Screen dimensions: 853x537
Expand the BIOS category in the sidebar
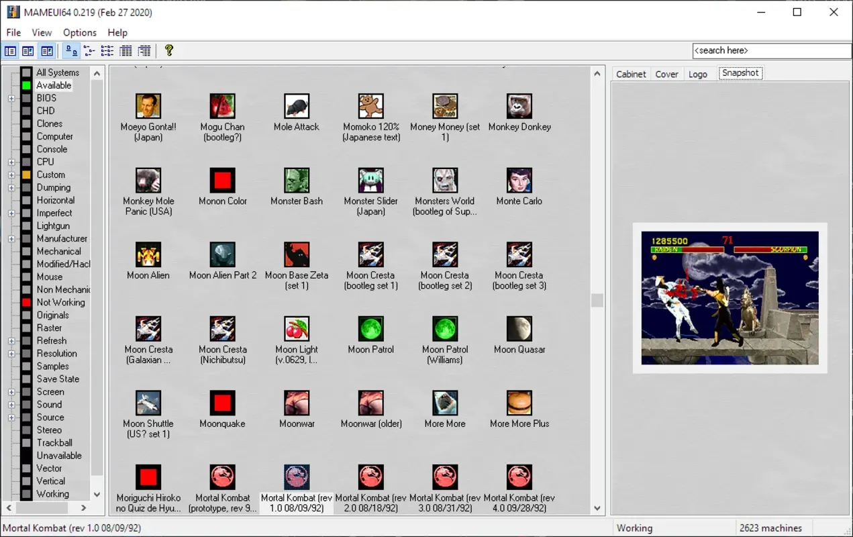(x=11, y=97)
